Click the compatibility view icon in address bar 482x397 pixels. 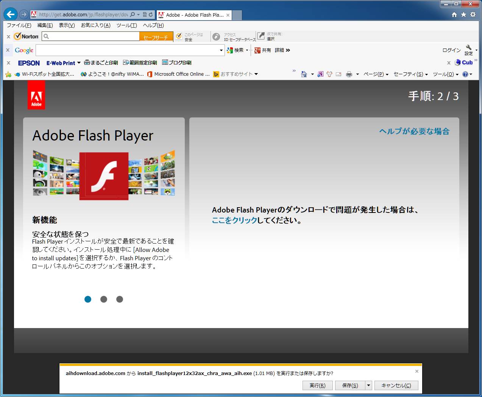[145, 15]
